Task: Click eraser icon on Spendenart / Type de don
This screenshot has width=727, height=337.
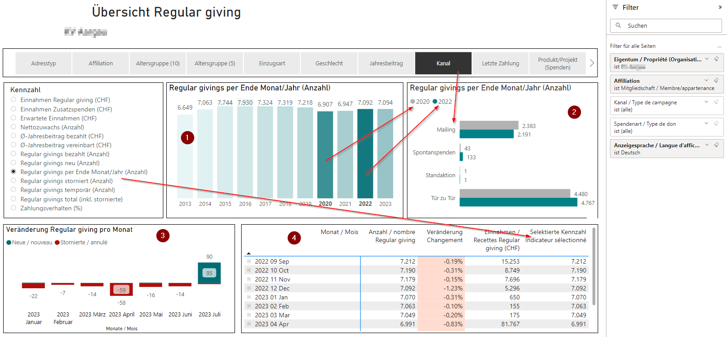Action: [716, 123]
